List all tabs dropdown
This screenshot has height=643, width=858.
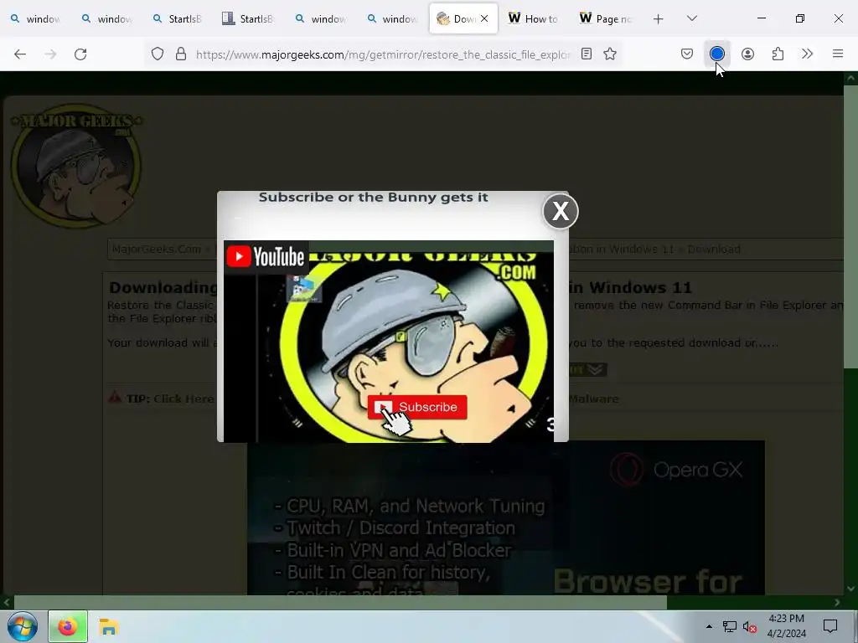[692, 18]
